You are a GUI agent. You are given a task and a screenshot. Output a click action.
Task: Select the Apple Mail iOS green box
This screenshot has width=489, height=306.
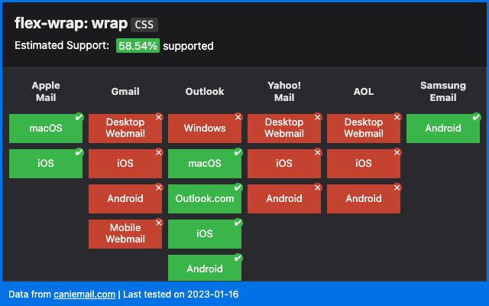45,164
